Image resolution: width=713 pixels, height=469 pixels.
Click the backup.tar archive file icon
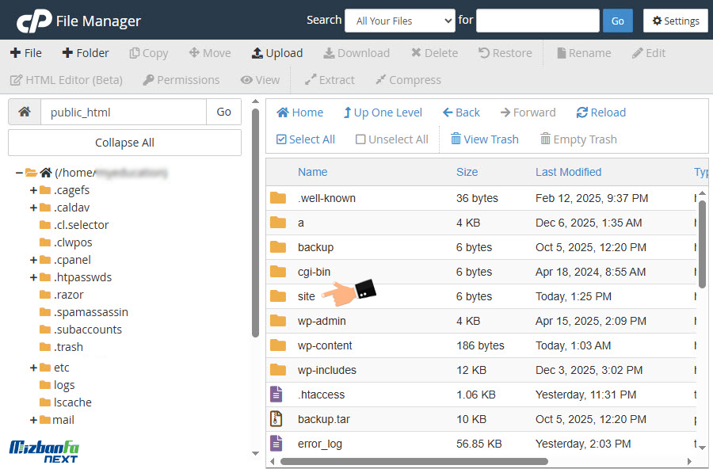[276, 419]
